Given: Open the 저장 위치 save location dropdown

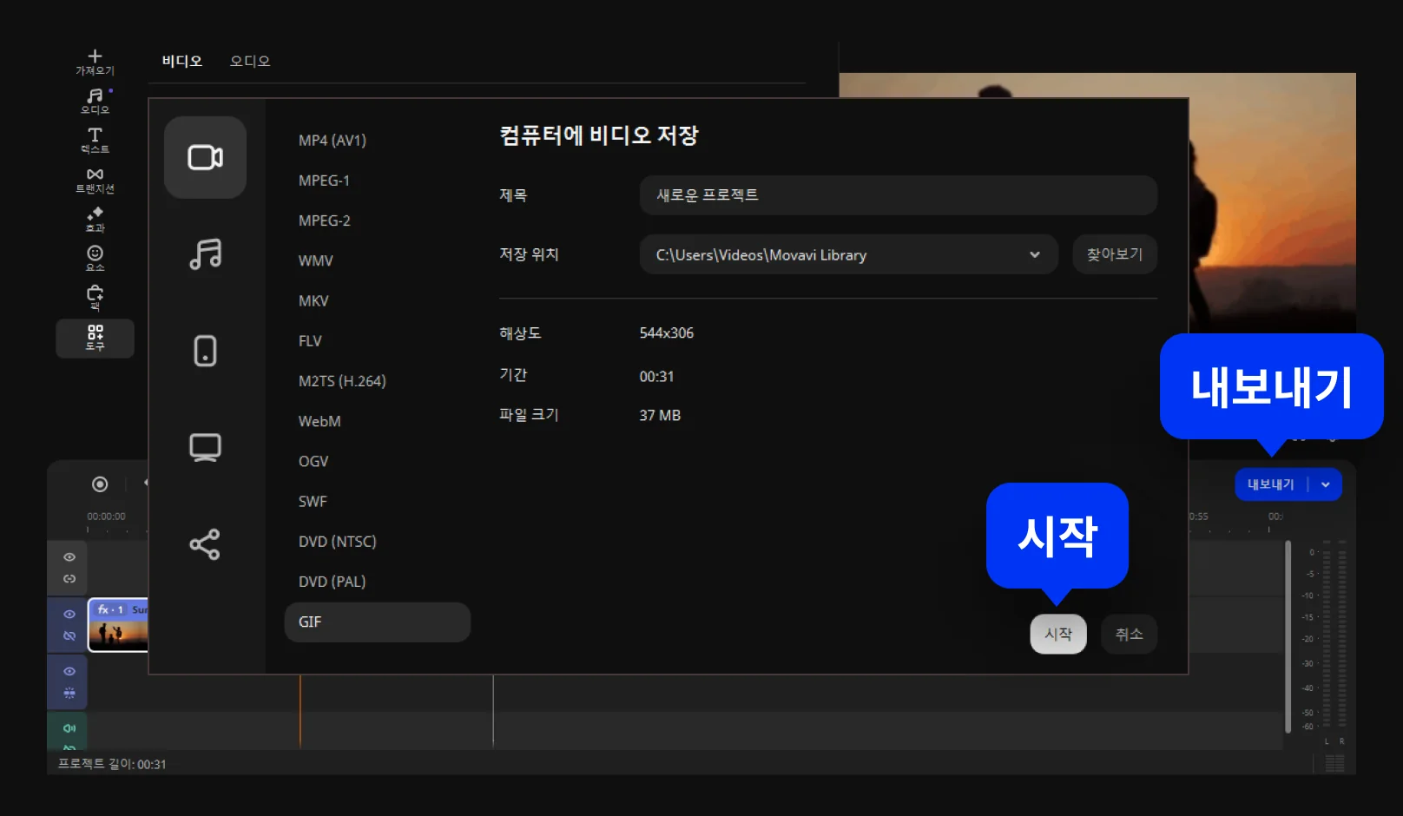Looking at the screenshot, I should [848, 254].
